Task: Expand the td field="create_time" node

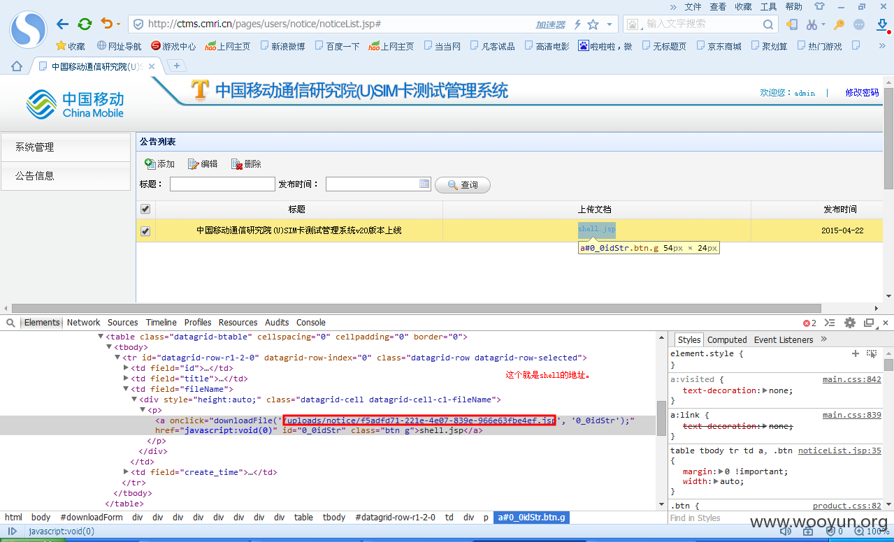Action: pyautogui.click(x=126, y=472)
